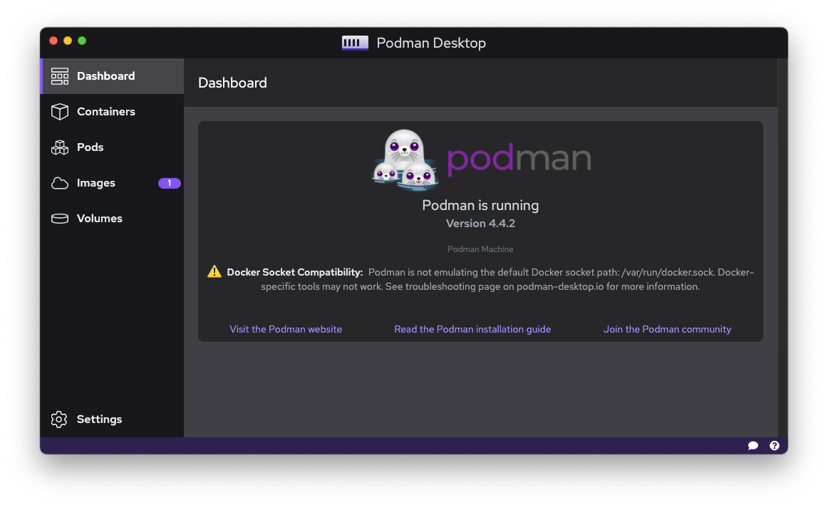Open the Images section
Screen dimensions: 828x507
pos(94,183)
